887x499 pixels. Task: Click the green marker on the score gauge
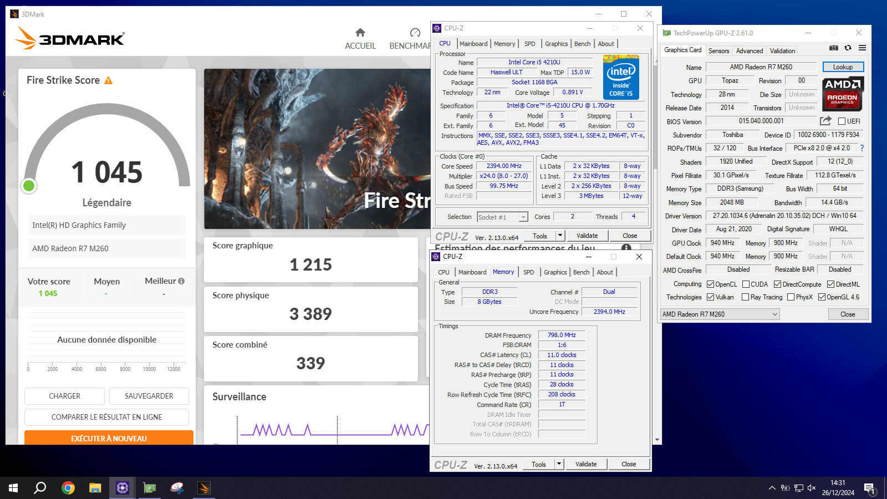pos(29,186)
